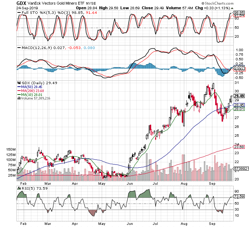Click the NYSE exchange label

click(x=91, y=3)
